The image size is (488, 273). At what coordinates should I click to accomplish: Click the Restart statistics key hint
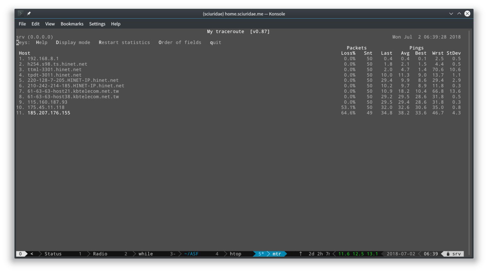click(124, 42)
